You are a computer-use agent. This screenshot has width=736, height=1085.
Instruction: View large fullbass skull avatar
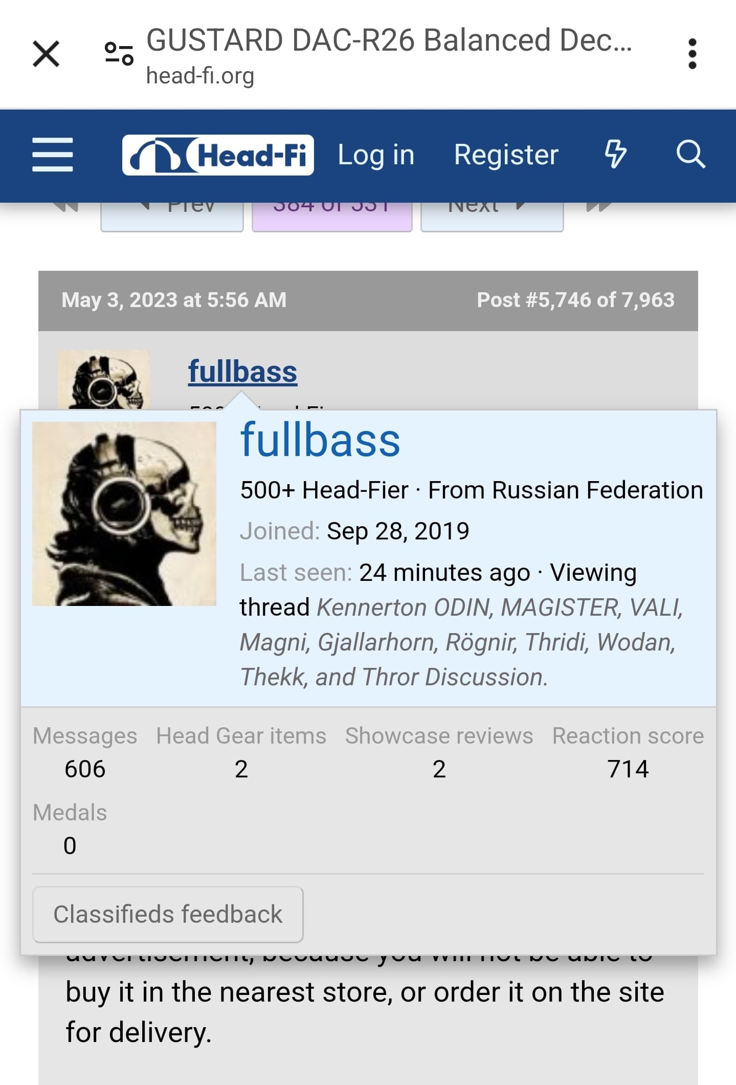124,514
